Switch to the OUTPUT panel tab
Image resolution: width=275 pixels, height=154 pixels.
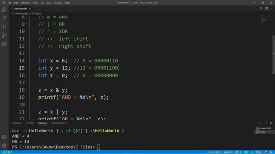click(30, 123)
